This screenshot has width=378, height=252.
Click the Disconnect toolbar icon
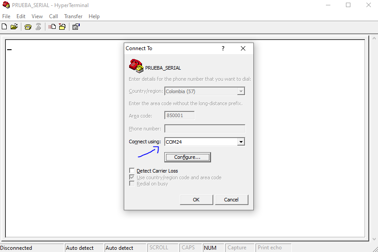point(38,27)
